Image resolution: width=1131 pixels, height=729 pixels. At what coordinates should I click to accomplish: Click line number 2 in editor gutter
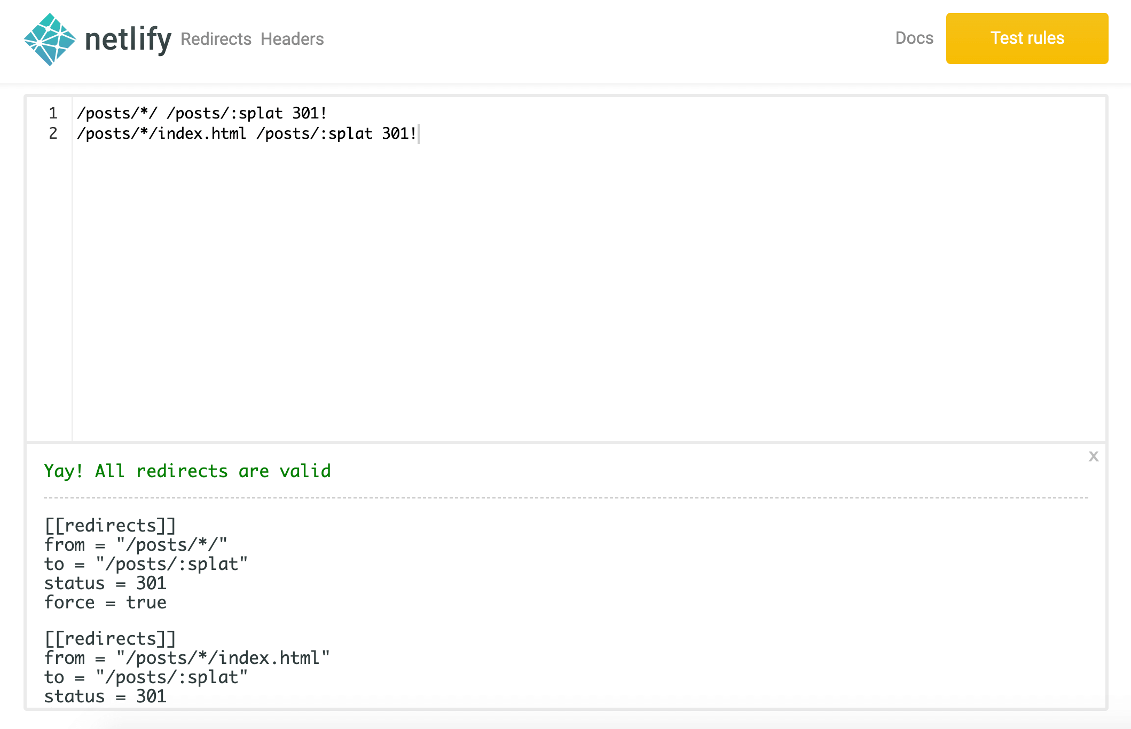point(53,133)
